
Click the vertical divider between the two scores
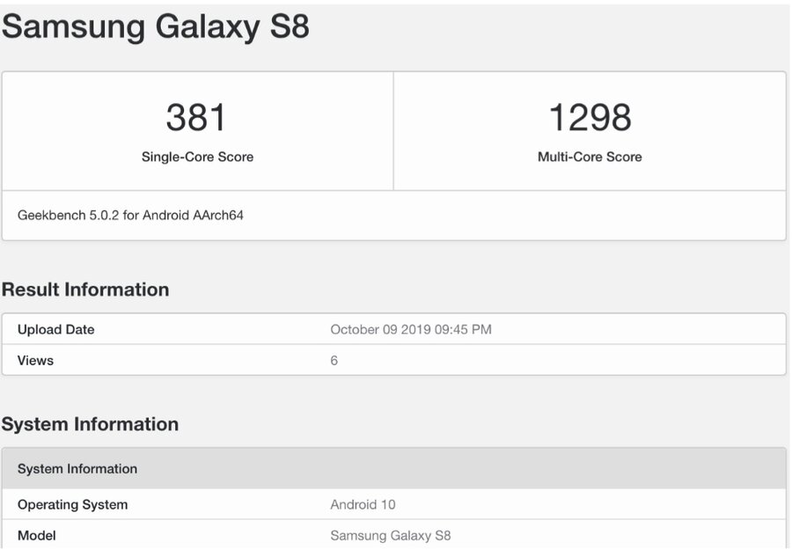[x=393, y=131]
